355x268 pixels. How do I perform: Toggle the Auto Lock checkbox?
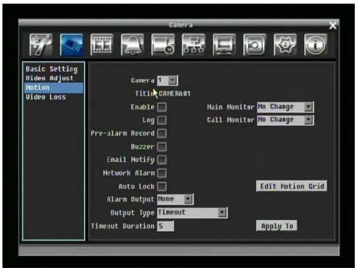coord(162,187)
